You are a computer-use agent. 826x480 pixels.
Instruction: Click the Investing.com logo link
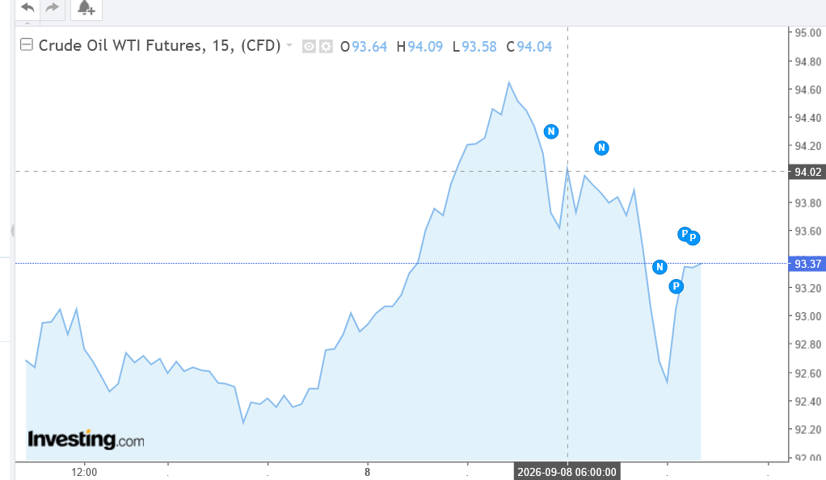(86, 440)
